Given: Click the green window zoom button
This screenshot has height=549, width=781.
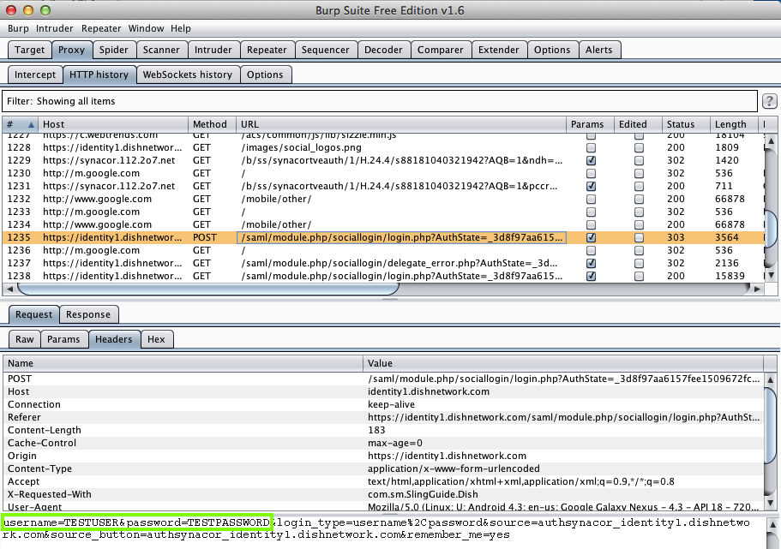Looking at the screenshot, I should pyautogui.click(x=45, y=10).
